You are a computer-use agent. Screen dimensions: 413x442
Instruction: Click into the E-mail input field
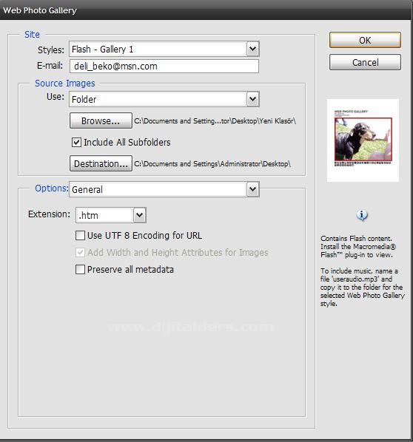164,67
